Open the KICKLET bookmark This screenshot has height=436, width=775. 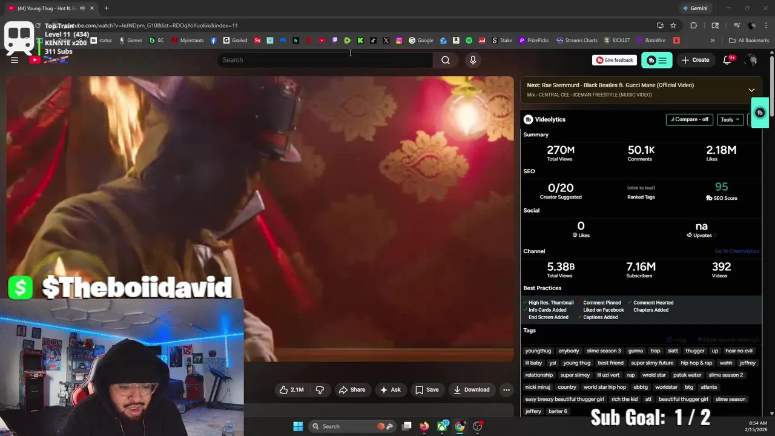pos(616,41)
